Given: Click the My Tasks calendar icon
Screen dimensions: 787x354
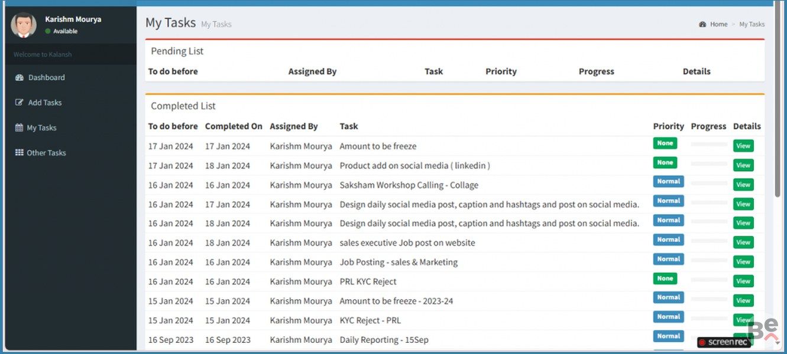Looking at the screenshot, I should coord(19,128).
